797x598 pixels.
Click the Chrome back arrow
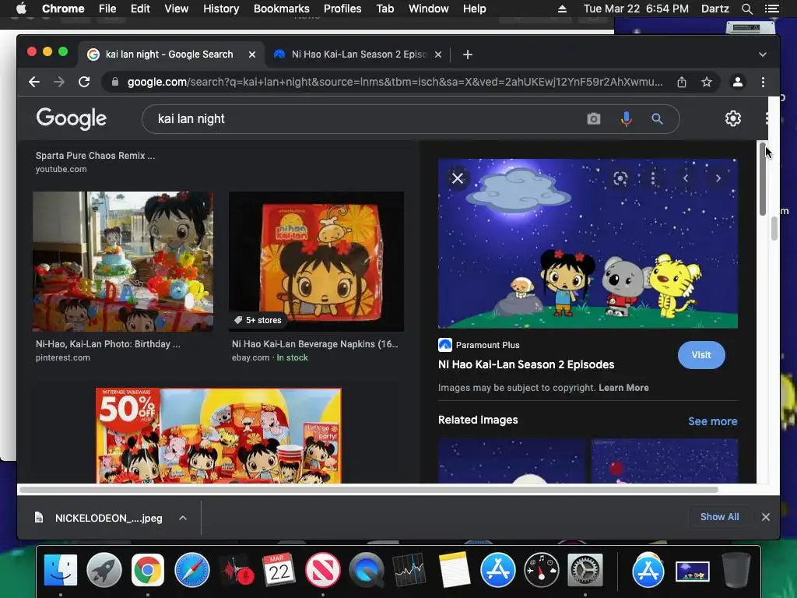[x=34, y=82]
